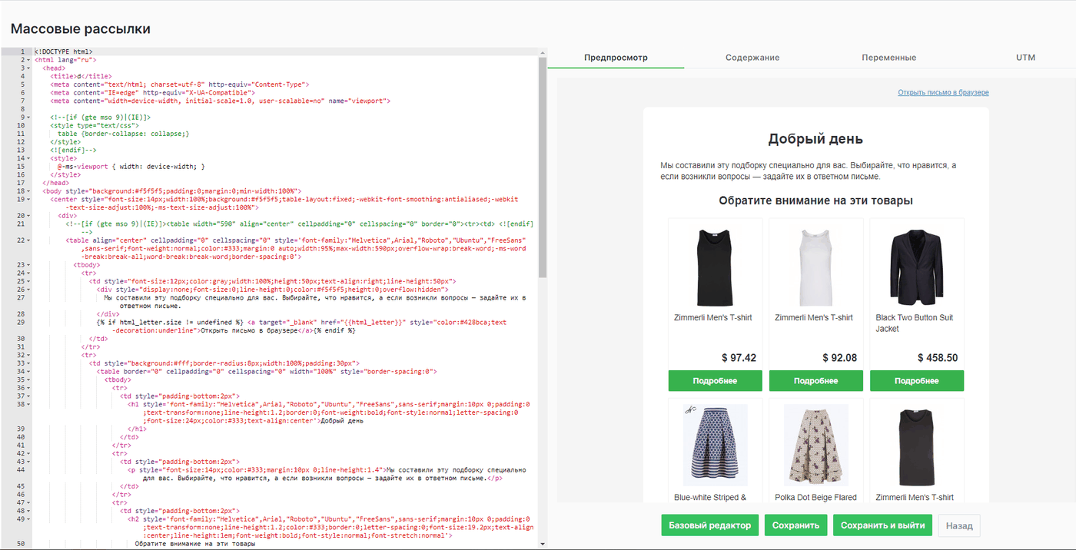Click the $ 458.50 price
This screenshot has width=1076, height=550.
938,358
